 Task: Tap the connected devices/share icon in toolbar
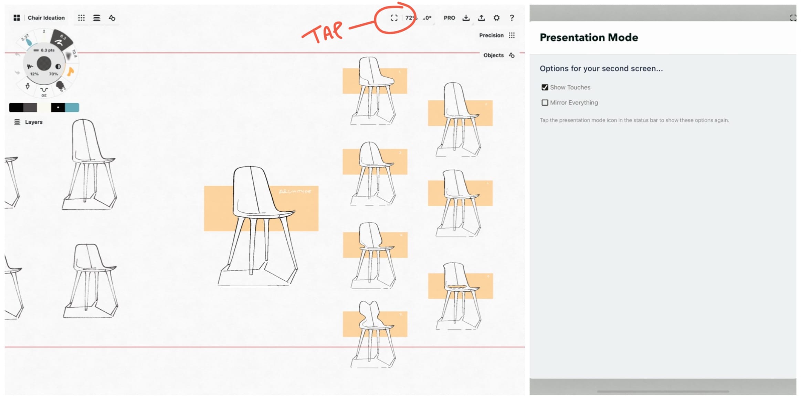pos(482,18)
